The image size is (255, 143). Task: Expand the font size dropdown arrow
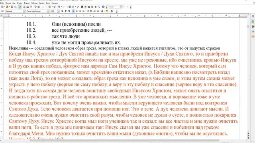coord(58,11)
